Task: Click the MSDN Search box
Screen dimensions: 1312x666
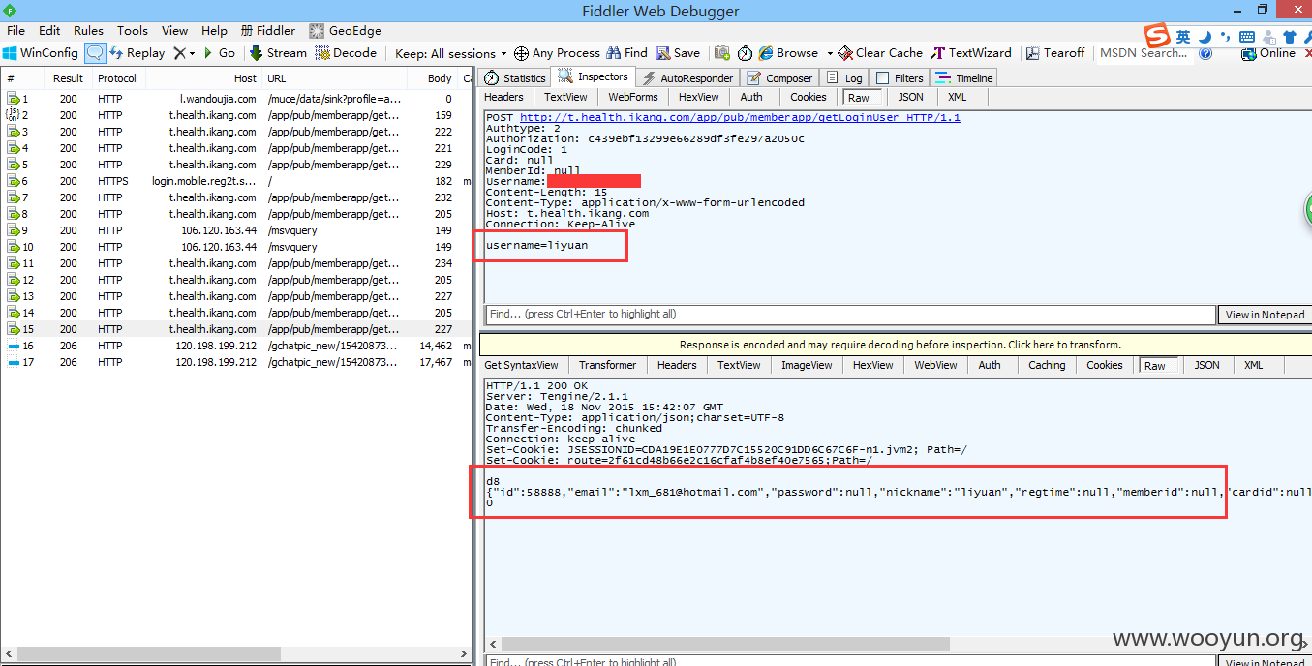Action: 1144,53
